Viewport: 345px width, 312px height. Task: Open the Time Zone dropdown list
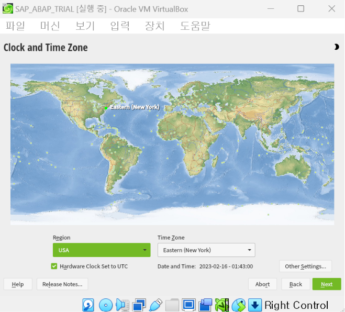(x=206, y=250)
